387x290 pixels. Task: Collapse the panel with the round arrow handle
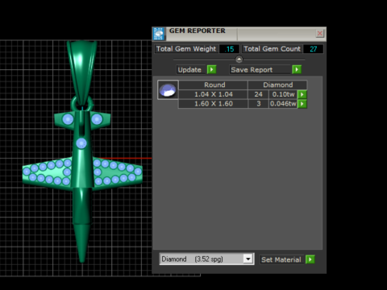click(239, 59)
